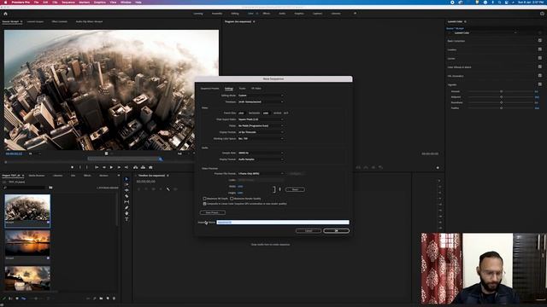
Task: Select the Selection tool in tools panel
Action: click(x=126, y=179)
